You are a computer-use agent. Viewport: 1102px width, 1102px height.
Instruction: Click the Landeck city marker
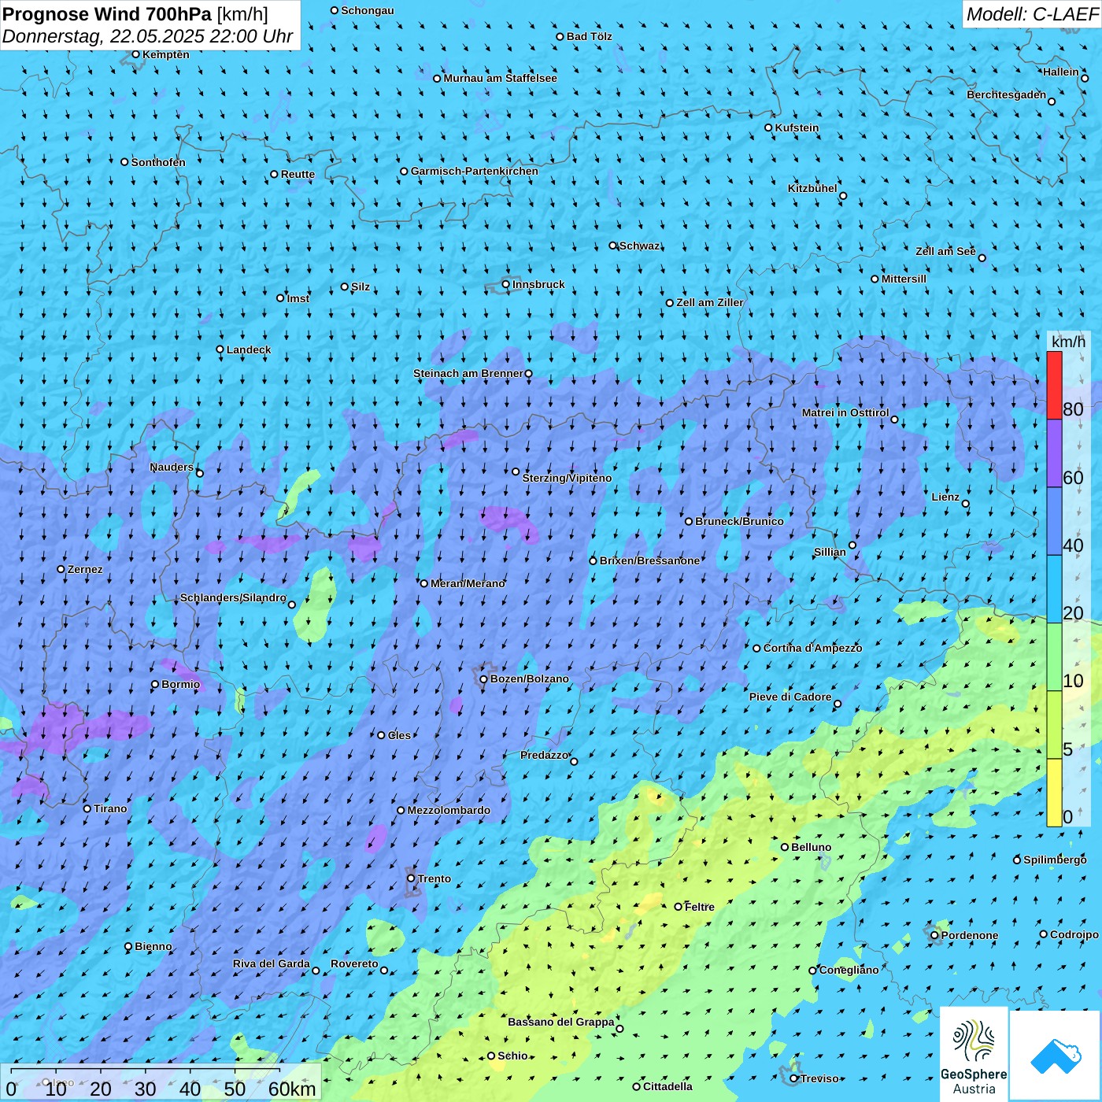(x=220, y=349)
